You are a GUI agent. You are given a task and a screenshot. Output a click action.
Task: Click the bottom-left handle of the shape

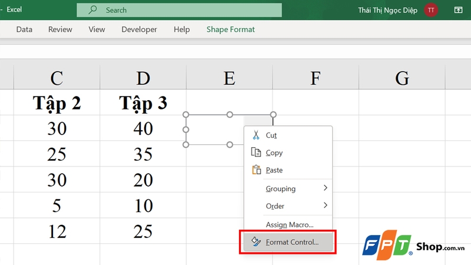[x=186, y=144]
